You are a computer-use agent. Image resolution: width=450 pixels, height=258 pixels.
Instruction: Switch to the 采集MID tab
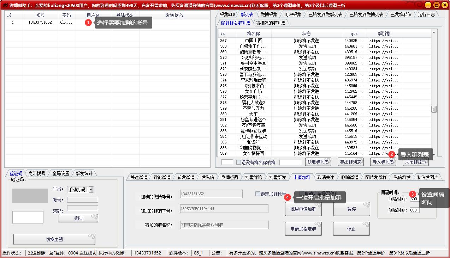point(227,14)
